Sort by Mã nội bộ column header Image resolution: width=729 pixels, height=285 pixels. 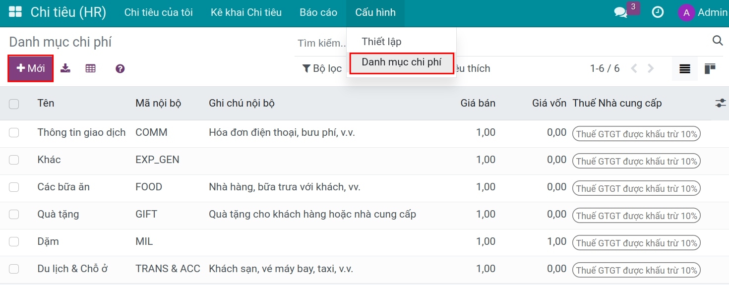[x=158, y=103]
